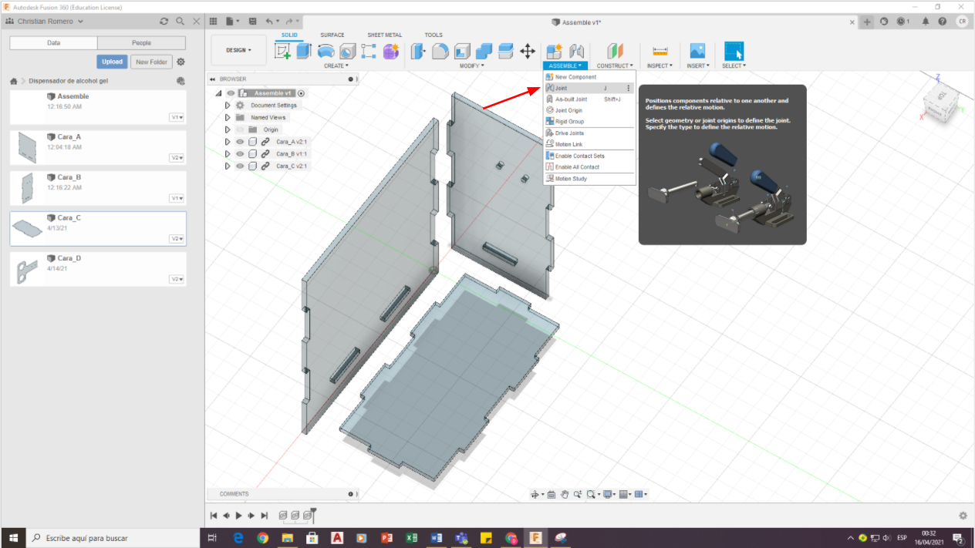
Task: Select the Hole tool
Action: tap(347, 51)
